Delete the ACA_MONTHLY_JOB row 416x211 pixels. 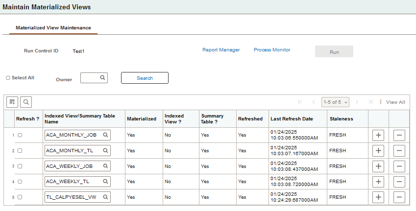coord(399,135)
